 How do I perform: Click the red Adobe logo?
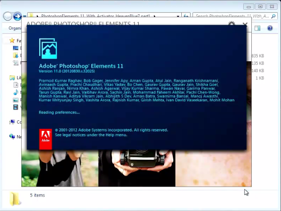pos(46,139)
